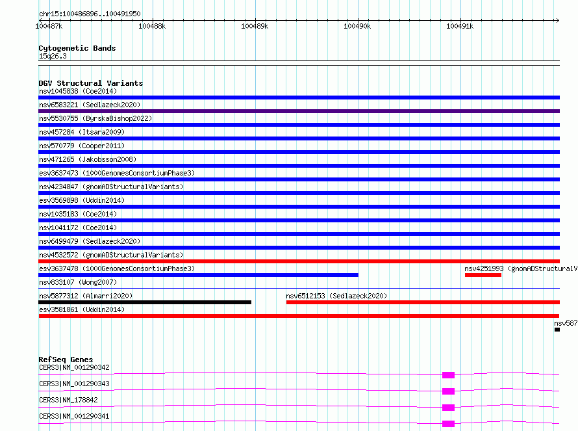The width and height of the screenshot is (578, 431).
Task: Click the red esv3581861 (Uddin2014) bar
Action: point(299,316)
